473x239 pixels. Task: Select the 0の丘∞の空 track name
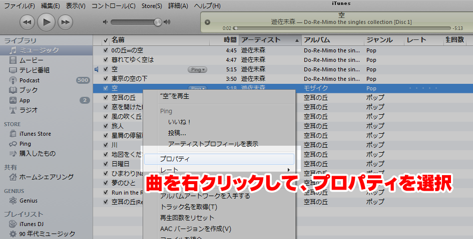pos(127,50)
